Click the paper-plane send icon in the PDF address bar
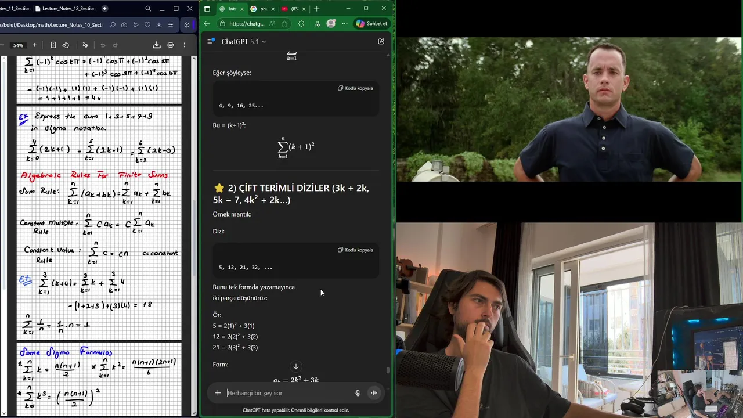Screen dimensions: 743x418 click(x=136, y=25)
